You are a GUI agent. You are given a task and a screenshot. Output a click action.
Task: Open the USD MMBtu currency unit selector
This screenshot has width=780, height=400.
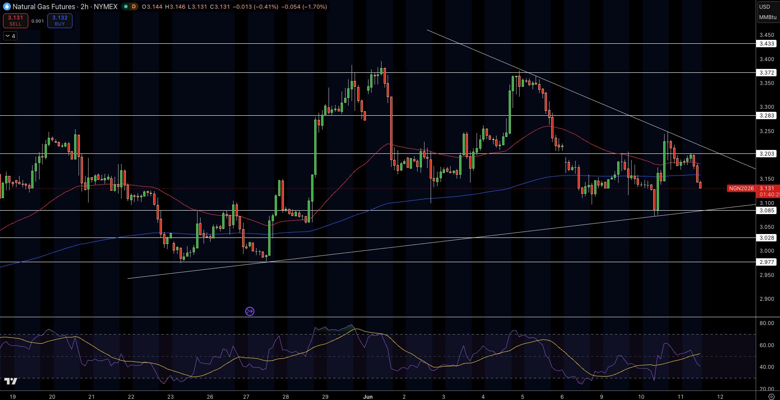[768, 12]
